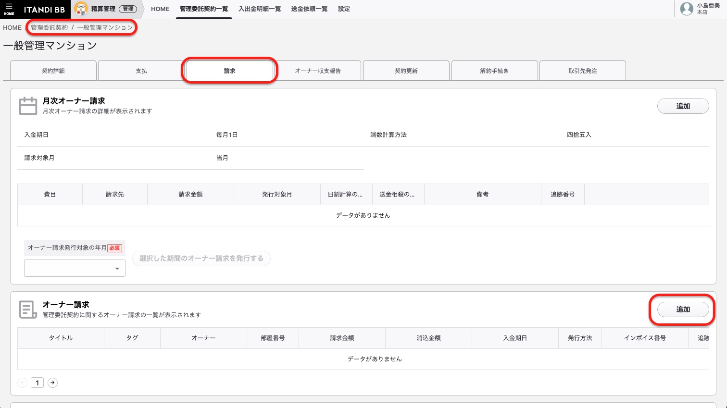This screenshot has height=408, width=727.
Task: Switch to the 契約更新 tab
Action: point(406,71)
